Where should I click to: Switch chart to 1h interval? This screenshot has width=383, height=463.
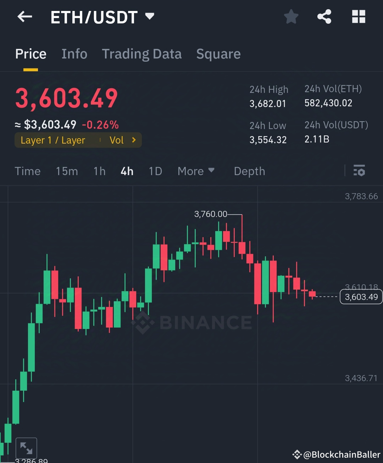coord(99,171)
